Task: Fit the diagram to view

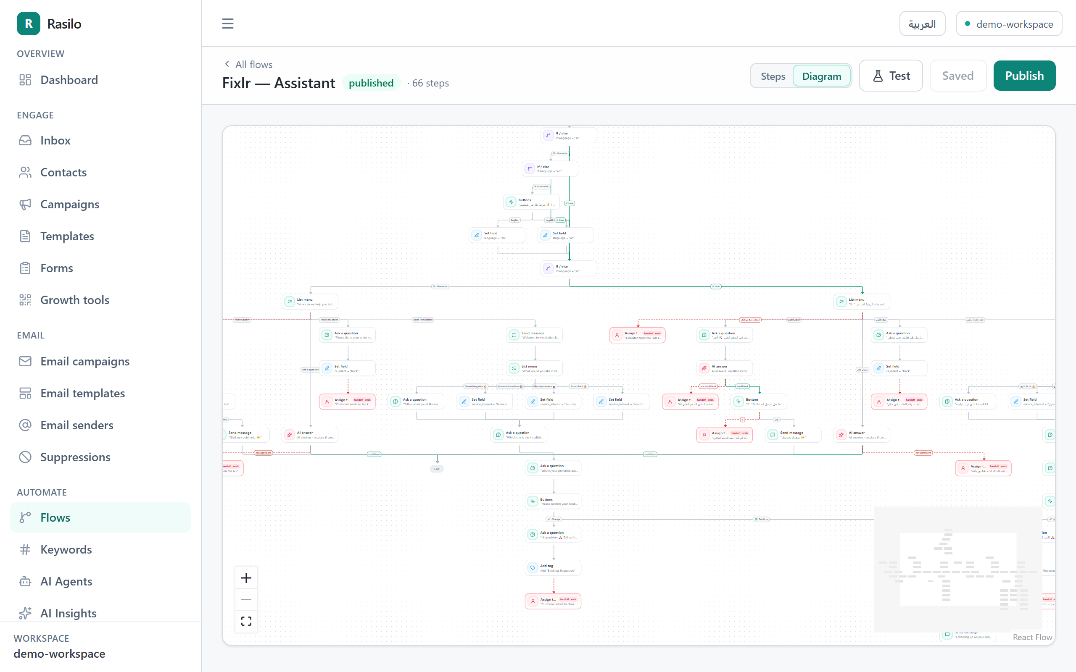Action: [x=246, y=621]
